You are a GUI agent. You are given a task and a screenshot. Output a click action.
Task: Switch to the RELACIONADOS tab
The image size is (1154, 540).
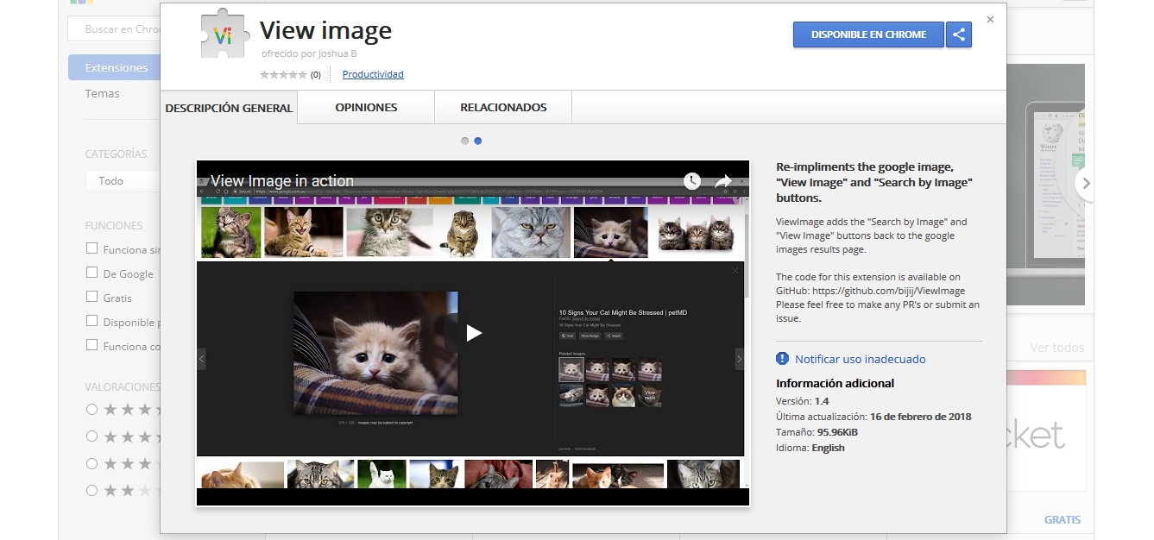503,108
